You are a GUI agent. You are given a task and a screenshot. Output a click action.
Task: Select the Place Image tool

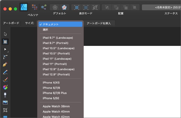(x=5, y=103)
